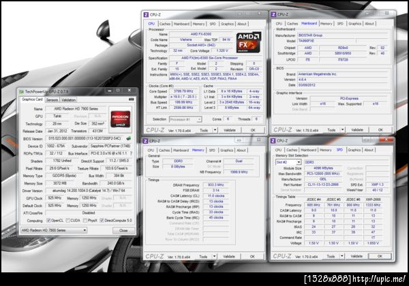Toggle the CUDA checkbox in GPU-Z
This screenshot has width=409, height=286.
(68, 221)
